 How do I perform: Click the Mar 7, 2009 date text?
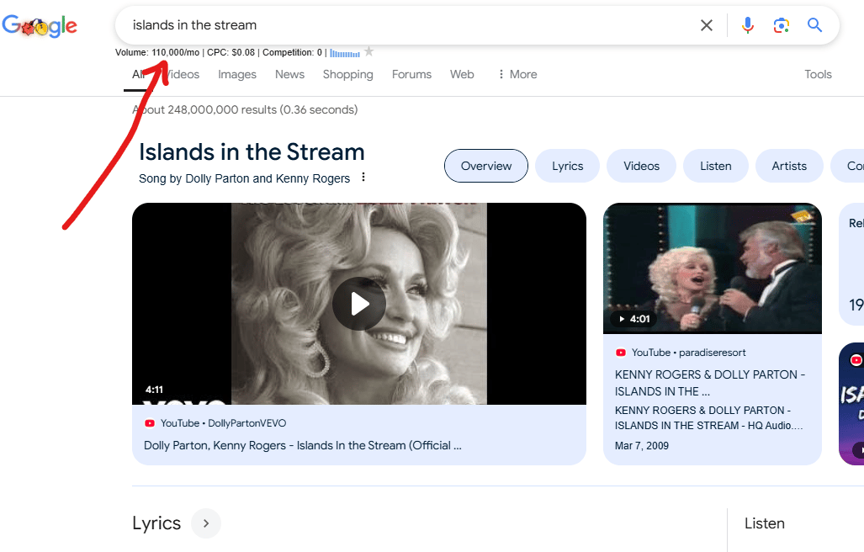(641, 446)
